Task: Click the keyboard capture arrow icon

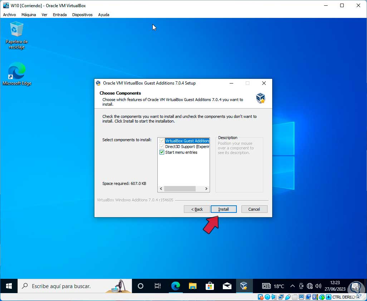Action: point(328,297)
